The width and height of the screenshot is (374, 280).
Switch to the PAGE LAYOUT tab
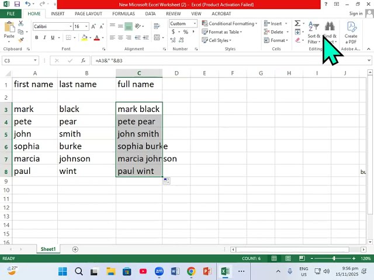(x=88, y=13)
